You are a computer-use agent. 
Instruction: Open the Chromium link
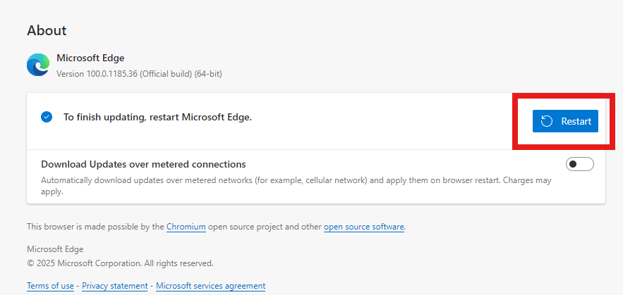point(186,227)
